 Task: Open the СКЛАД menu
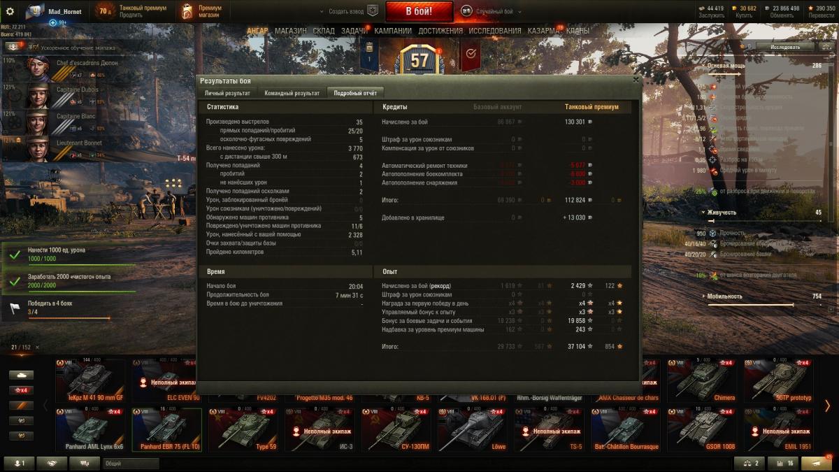pyautogui.click(x=324, y=31)
